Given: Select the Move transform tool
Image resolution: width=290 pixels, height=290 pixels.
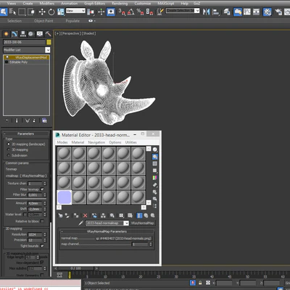Looking at the screenshot, I should (42, 12).
